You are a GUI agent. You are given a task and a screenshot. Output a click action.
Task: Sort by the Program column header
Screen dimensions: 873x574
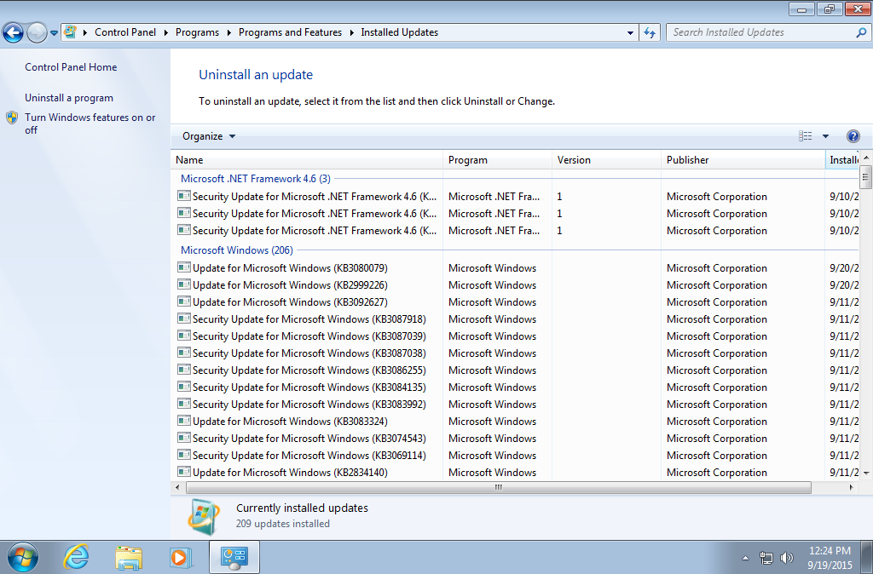click(497, 160)
